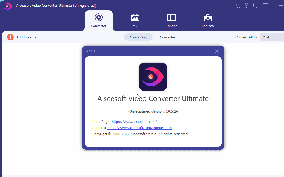Click the copyright 2008-2022 Aiseesoft Studio text
Screen dimensions: 284x177
(140, 134)
